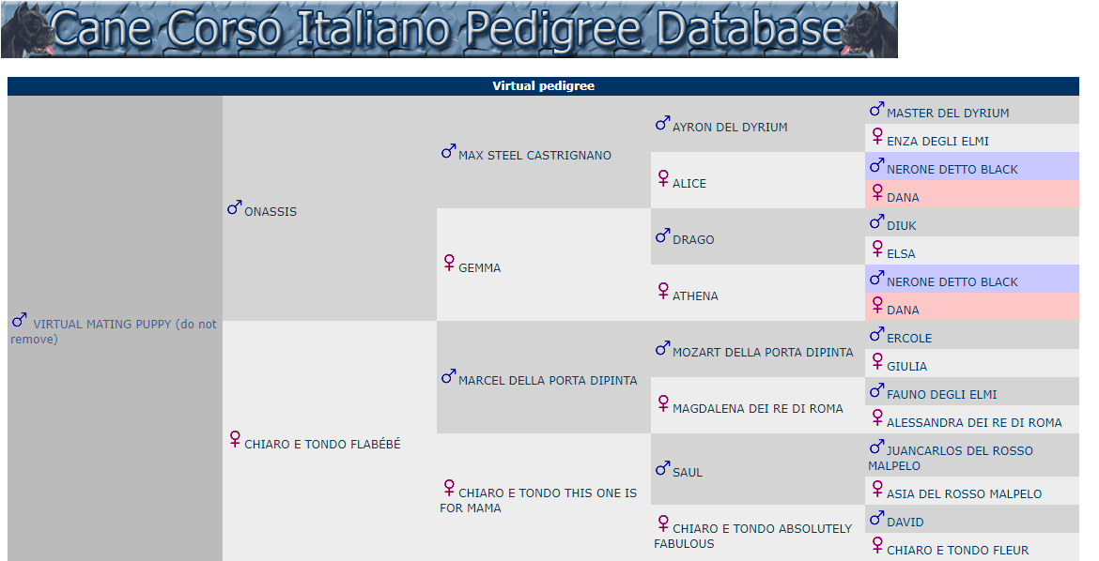The height and width of the screenshot is (561, 1099).
Task: Click the male symbol beside MOZART DELLA PORTA DIPINTA
Action: (x=662, y=348)
